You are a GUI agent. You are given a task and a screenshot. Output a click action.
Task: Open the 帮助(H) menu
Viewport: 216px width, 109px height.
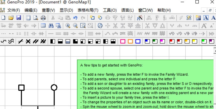click(164, 10)
